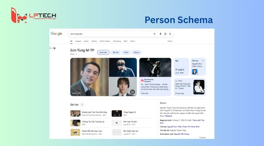Open the image gallery icon on the photo
Screen dimensions: 264x146
pyautogui.click(x=133, y=92)
